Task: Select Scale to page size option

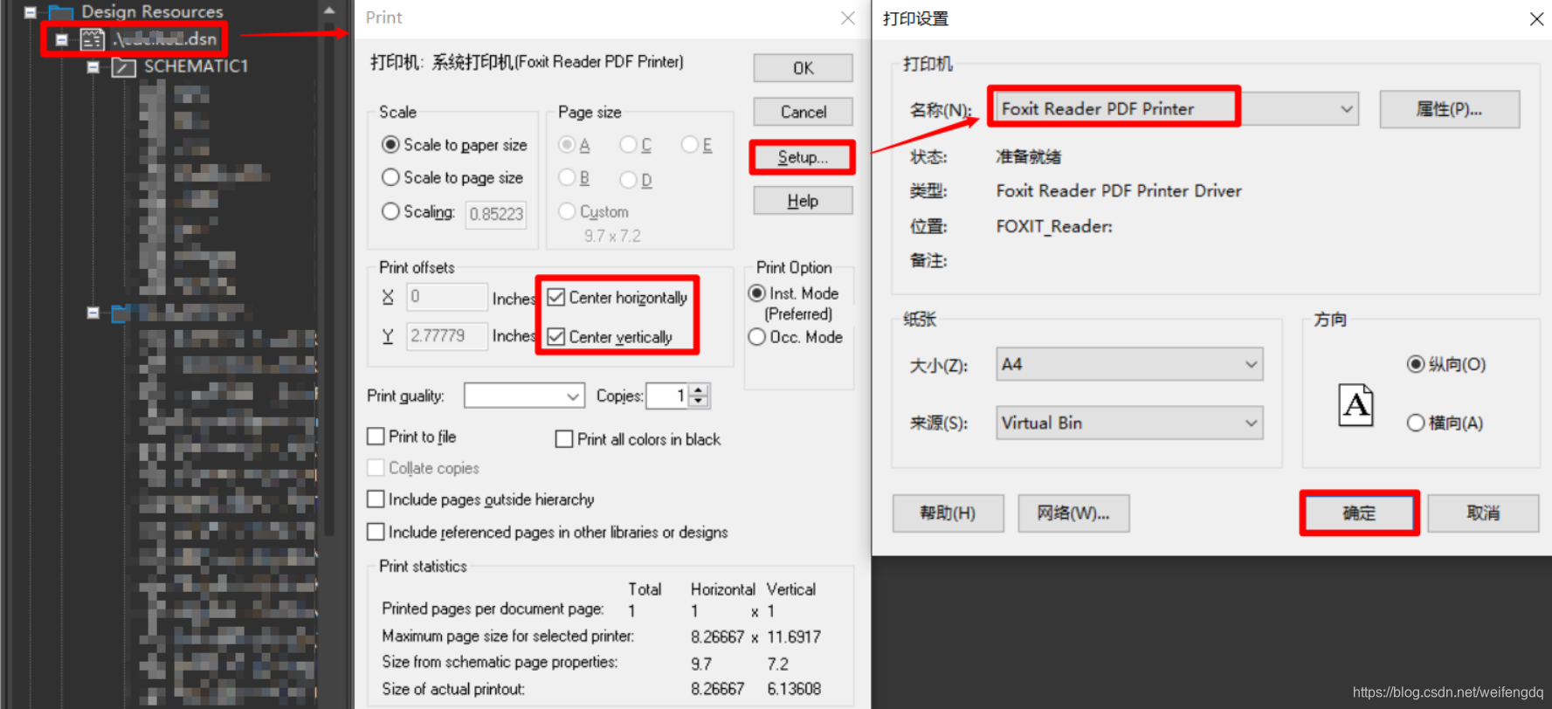Action: click(391, 178)
